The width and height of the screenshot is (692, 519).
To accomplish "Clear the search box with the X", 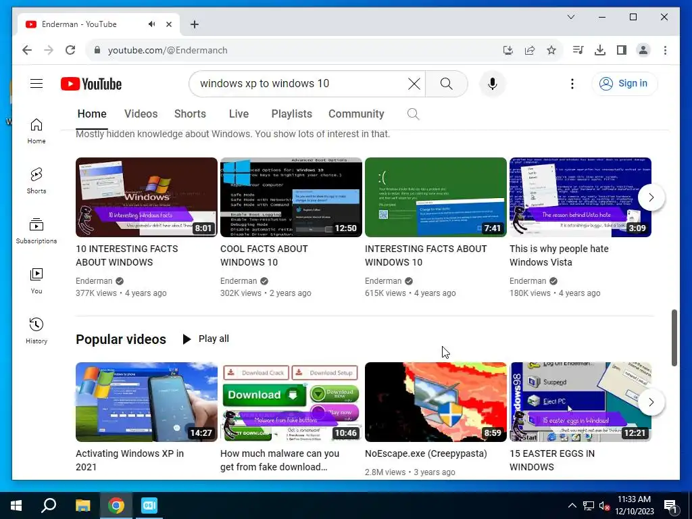I will pyautogui.click(x=414, y=83).
